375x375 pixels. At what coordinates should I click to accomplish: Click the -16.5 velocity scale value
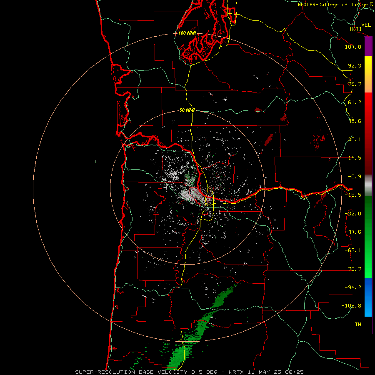[353, 195]
